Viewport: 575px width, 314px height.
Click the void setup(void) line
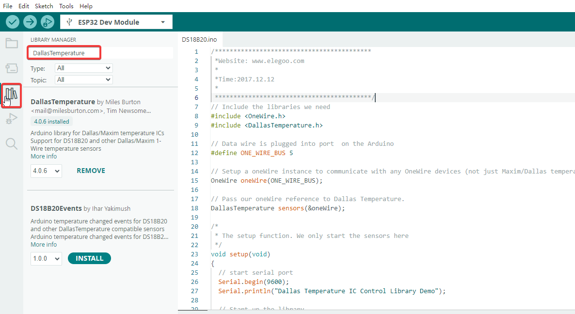(x=240, y=254)
